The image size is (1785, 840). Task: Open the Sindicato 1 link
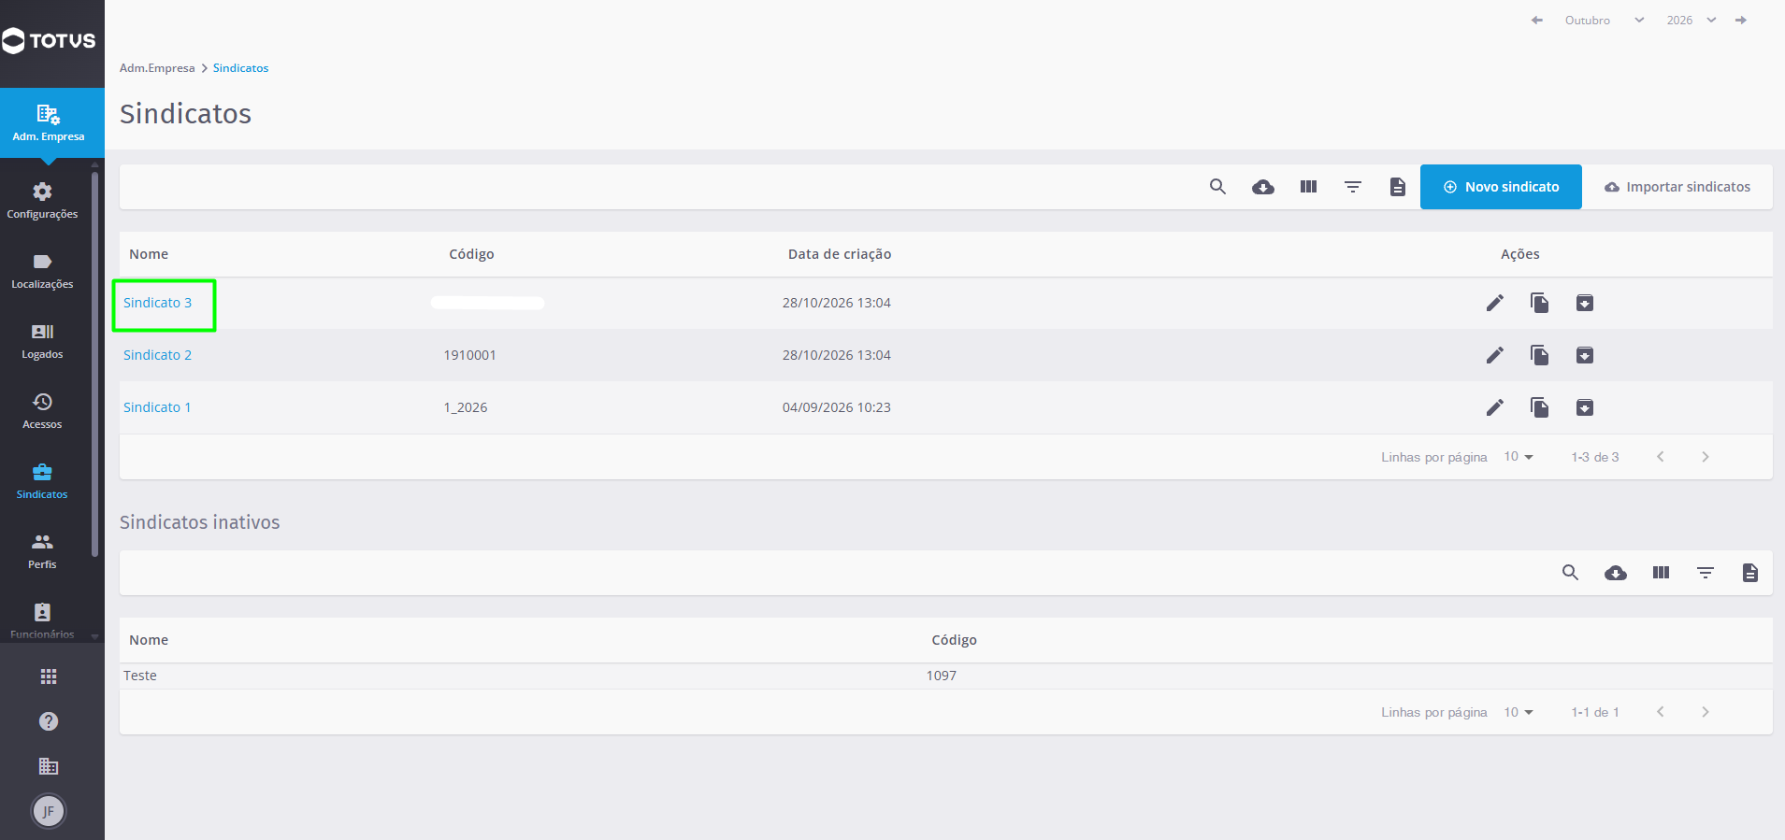(x=157, y=407)
